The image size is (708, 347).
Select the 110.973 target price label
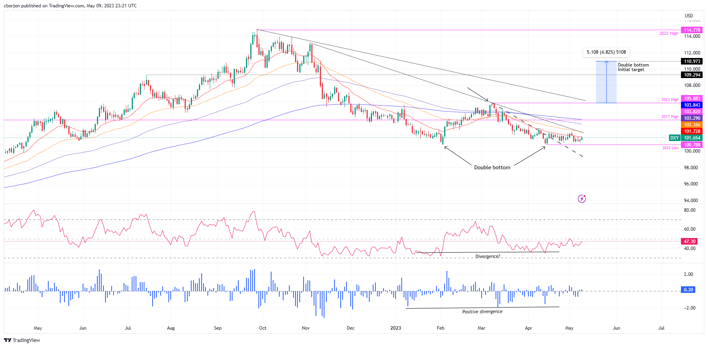coord(692,61)
